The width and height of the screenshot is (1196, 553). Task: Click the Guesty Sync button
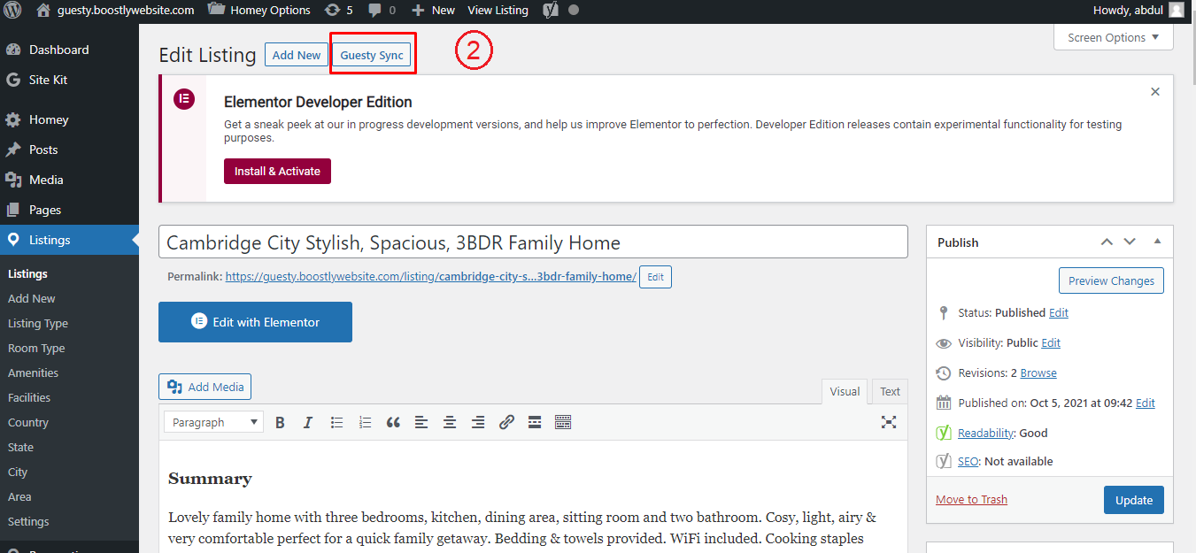point(372,55)
